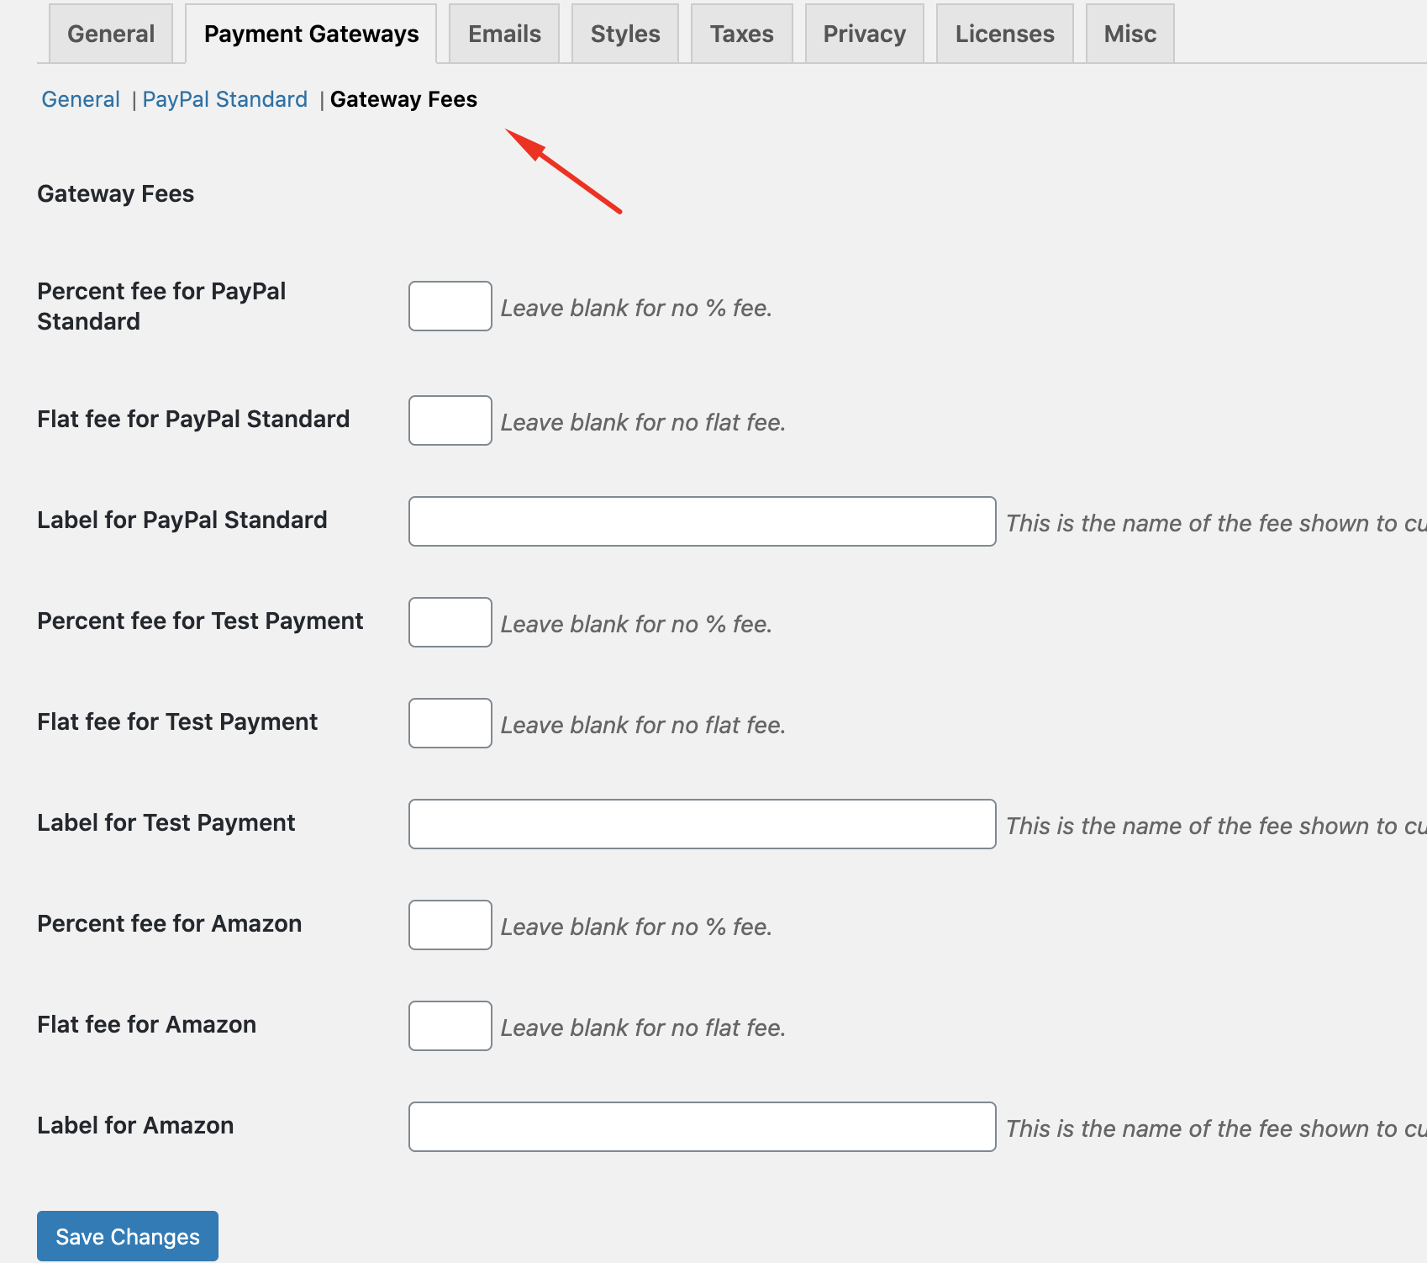Select the Test Payment flat fee field

tap(450, 723)
